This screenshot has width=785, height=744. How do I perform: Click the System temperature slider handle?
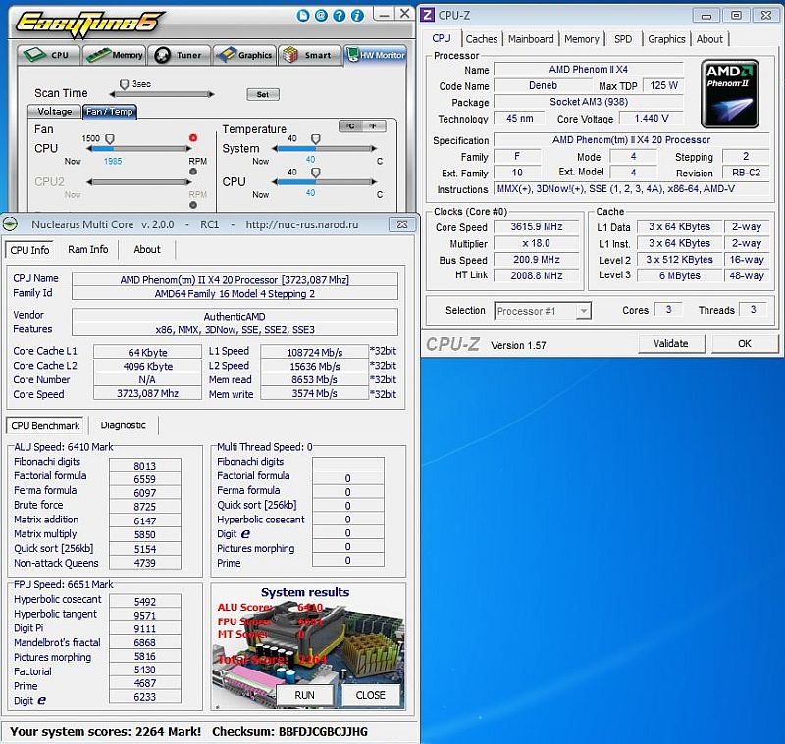point(315,139)
